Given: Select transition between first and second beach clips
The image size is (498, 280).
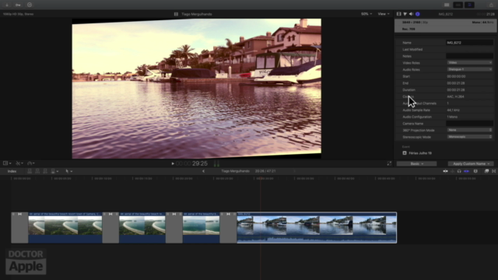Looking at the screenshot, I should click(110, 228).
